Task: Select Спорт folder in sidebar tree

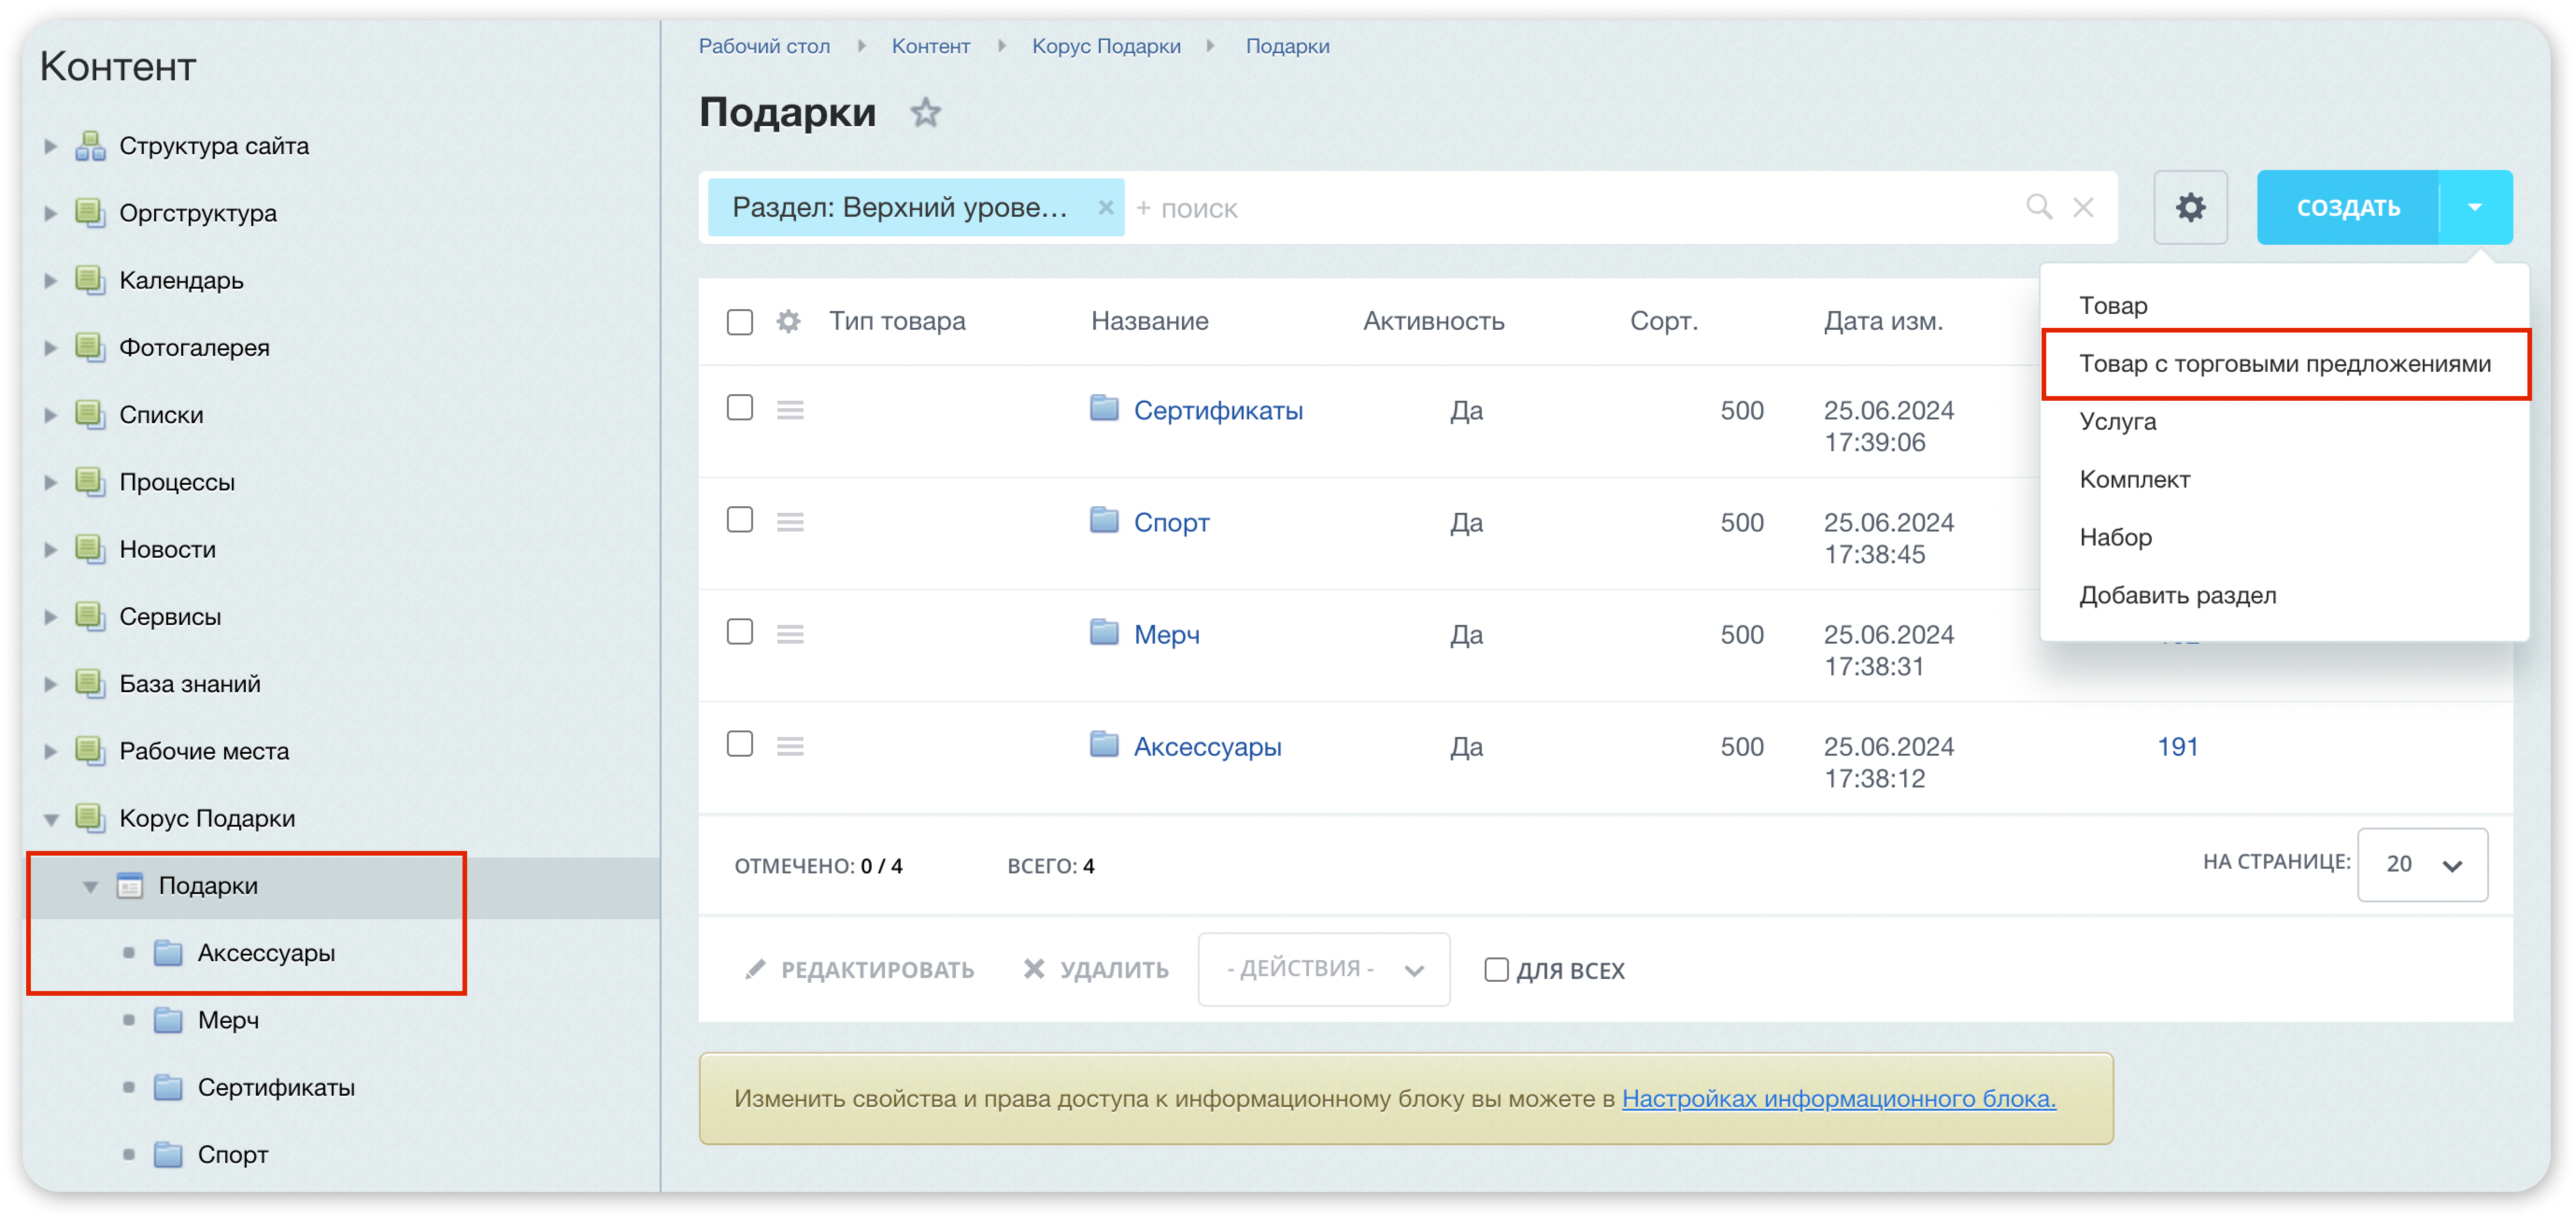Action: [232, 1155]
